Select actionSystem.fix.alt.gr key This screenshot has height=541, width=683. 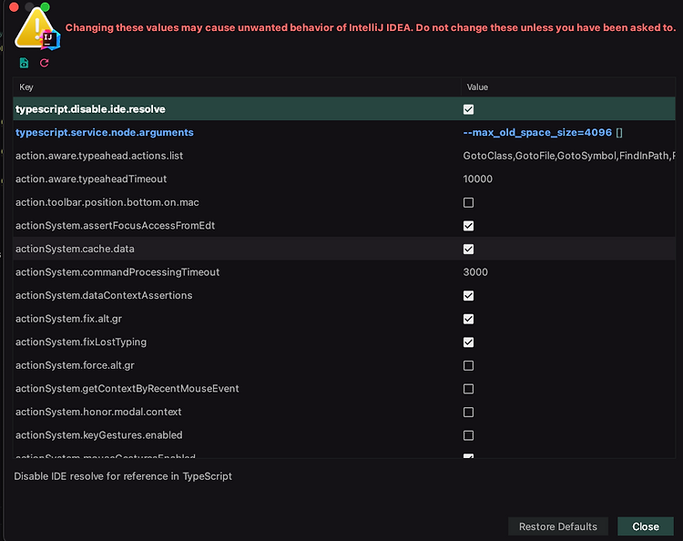click(69, 319)
